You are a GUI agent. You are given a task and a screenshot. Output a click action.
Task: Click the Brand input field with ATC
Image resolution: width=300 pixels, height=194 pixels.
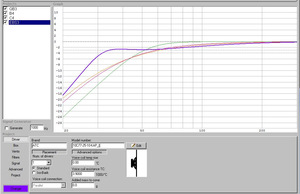coord(49,145)
